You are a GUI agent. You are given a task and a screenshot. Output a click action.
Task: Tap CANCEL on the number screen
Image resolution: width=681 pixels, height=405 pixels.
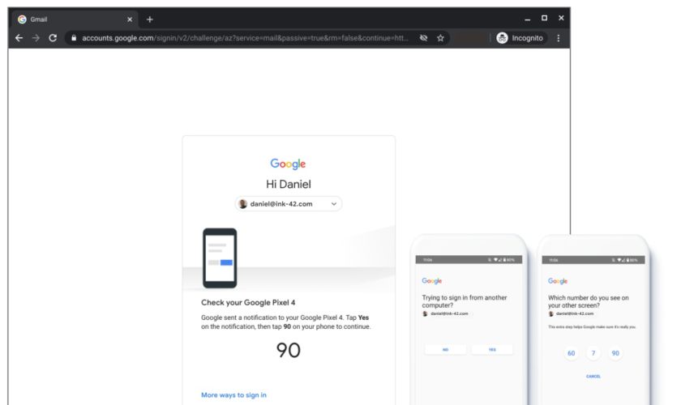point(593,377)
